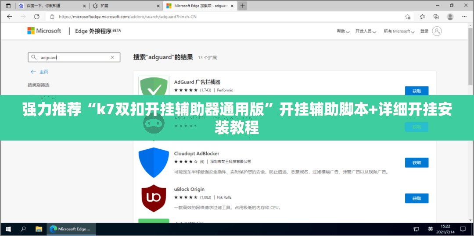Close the Microsoft Edge 加载项 tab

[232, 6]
